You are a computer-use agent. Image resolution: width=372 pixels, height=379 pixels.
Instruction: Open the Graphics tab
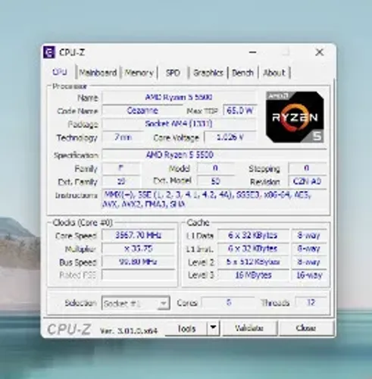pyautogui.click(x=208, y=73)
